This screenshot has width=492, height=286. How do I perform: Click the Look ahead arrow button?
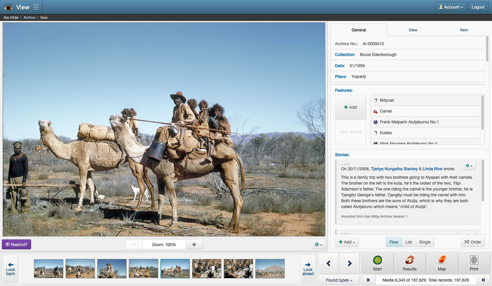[308, 269]
